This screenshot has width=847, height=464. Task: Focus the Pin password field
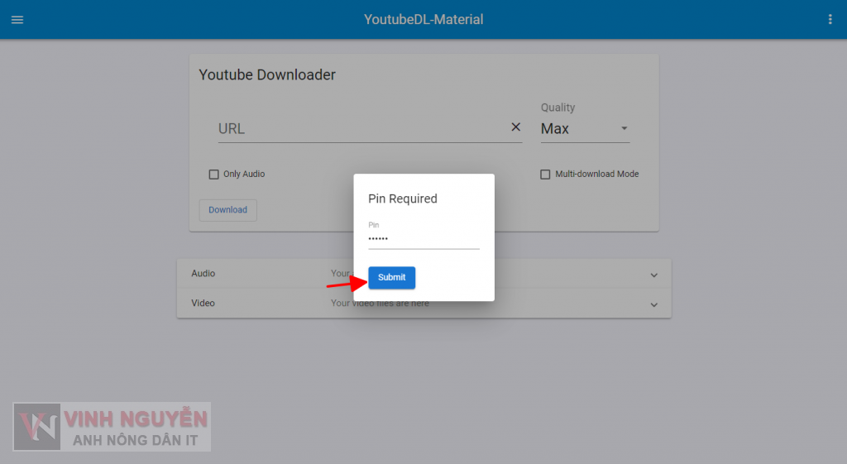pos(423,239)
